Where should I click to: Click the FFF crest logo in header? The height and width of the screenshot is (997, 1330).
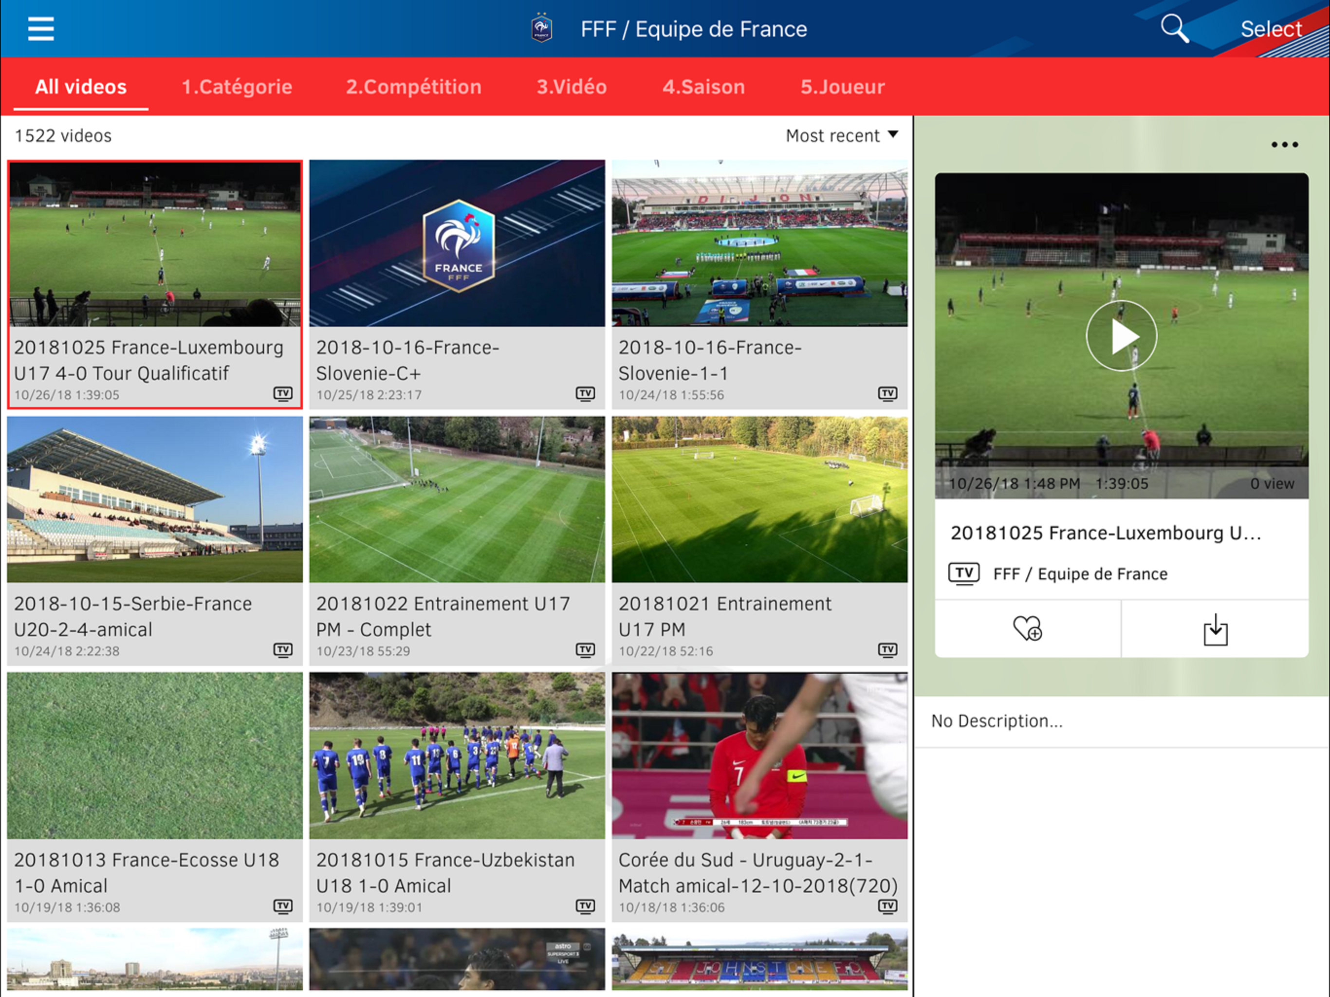pos(542,29)
